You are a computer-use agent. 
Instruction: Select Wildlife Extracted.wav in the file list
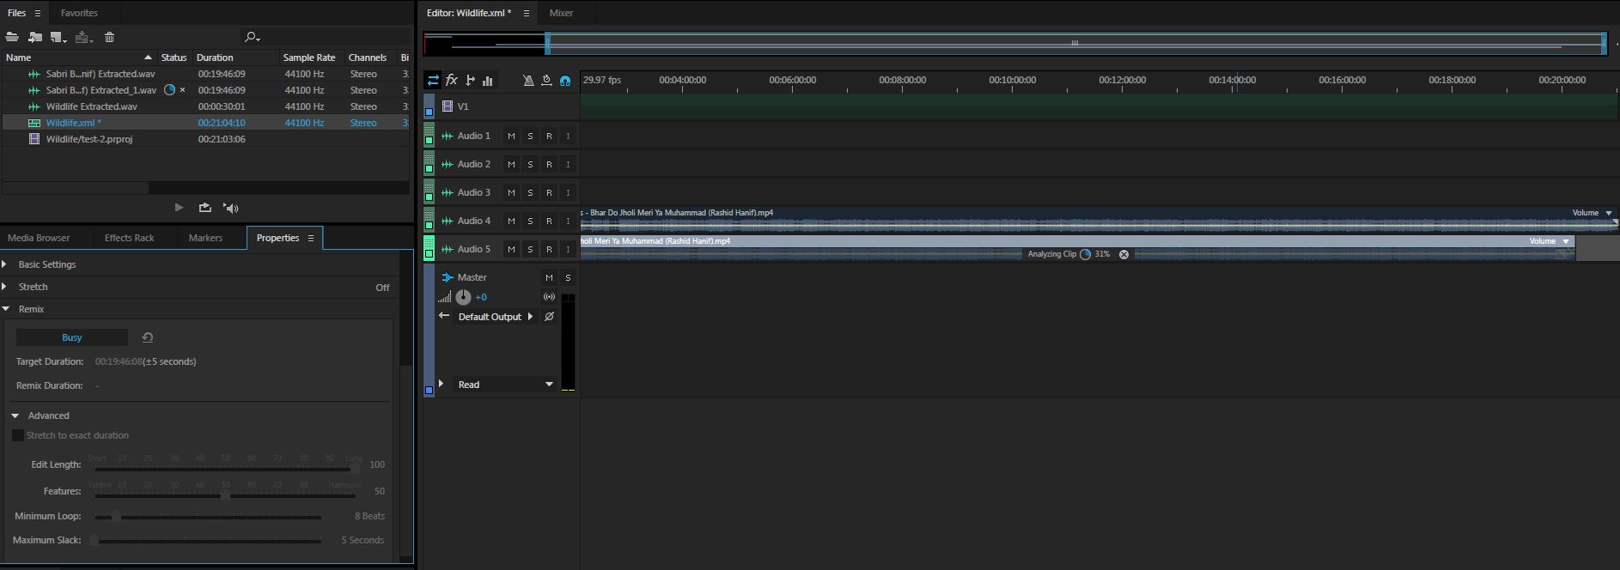91,106
